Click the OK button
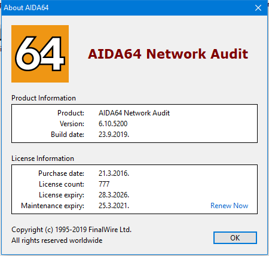 pyautogui.click(x=235, y=237)
